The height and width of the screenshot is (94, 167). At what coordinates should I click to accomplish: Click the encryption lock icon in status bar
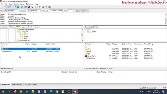tap(140, 88)
